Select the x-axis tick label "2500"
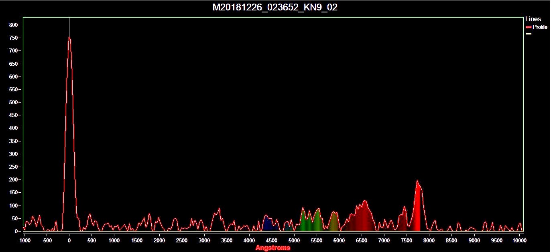Viewport: 551px width, 252px height. click(182, 240)
